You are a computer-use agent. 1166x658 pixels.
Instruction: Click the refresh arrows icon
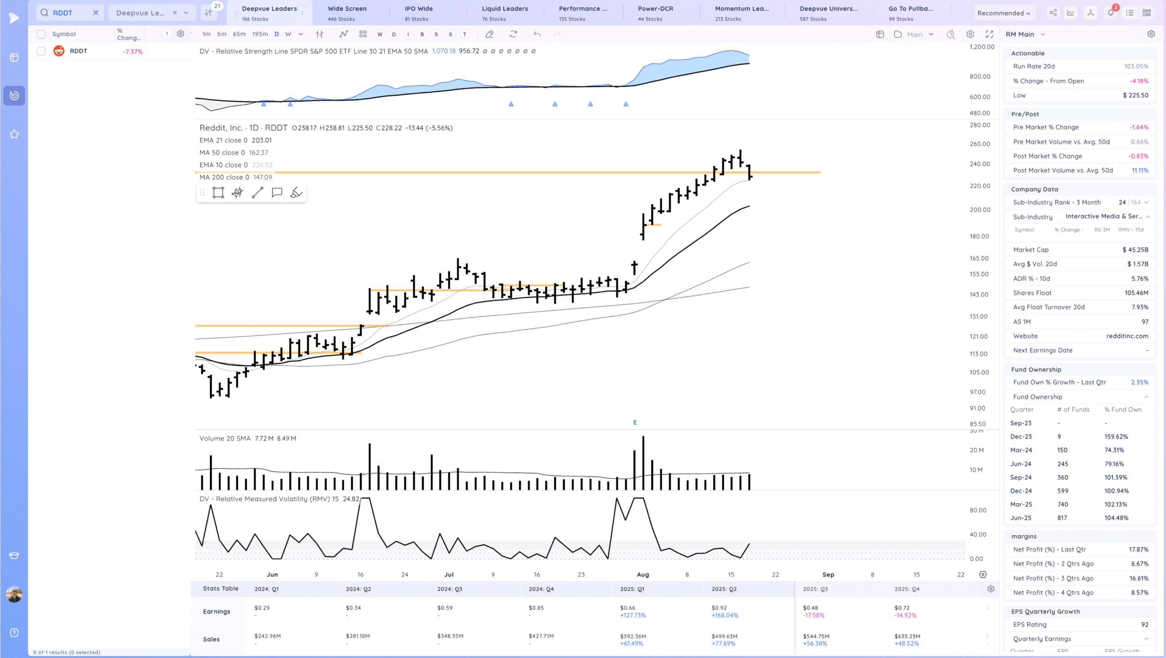513,34
